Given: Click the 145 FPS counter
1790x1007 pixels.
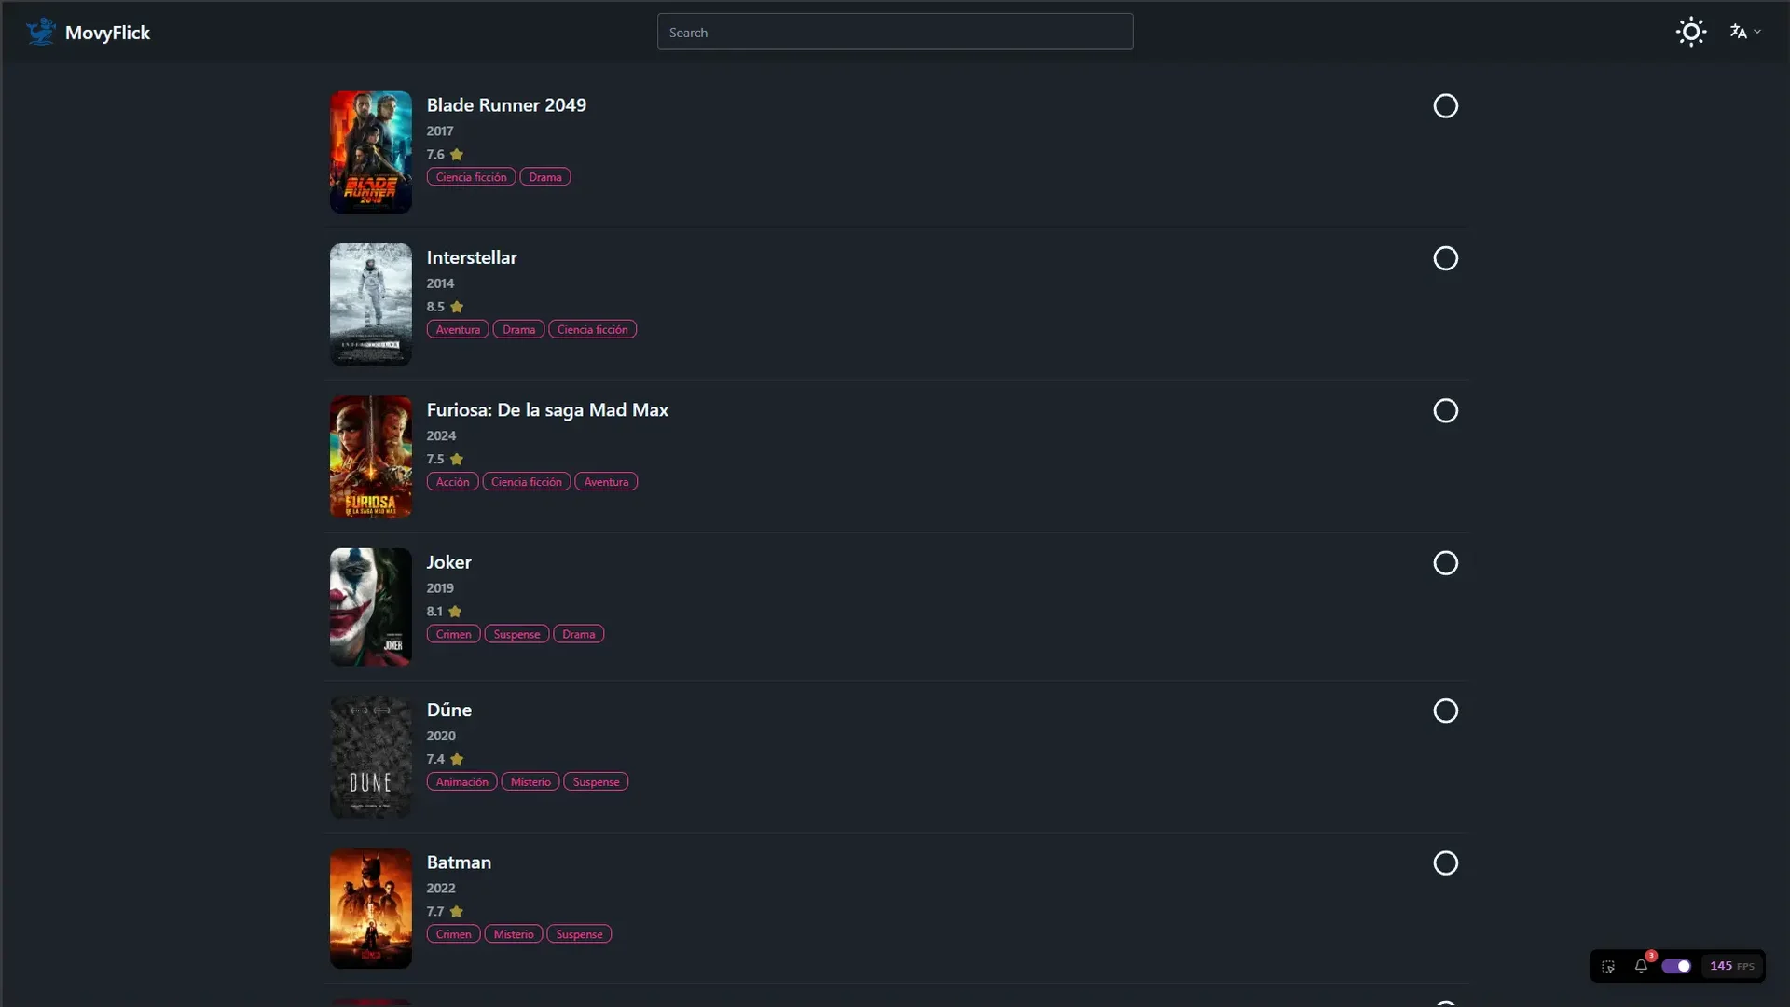Looking at the screenshot, I should (1732, 966).
